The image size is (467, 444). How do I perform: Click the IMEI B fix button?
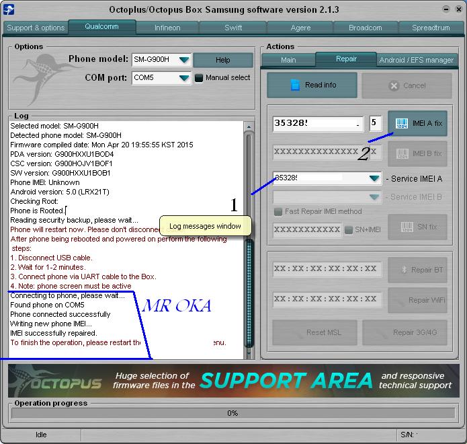click(x=417, y=153)
